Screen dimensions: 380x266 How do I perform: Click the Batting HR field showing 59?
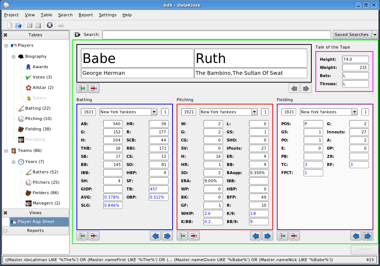point(158,124)
